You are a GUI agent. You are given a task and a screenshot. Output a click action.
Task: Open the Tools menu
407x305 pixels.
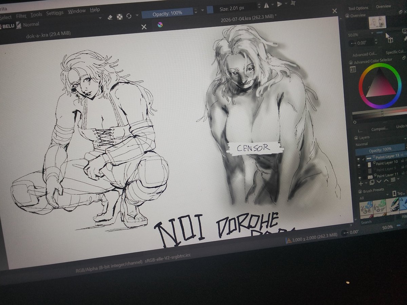pyautogui.click(x=36, y=15)
